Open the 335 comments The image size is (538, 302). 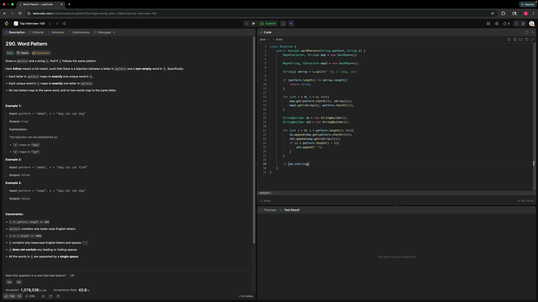point(30,296)
